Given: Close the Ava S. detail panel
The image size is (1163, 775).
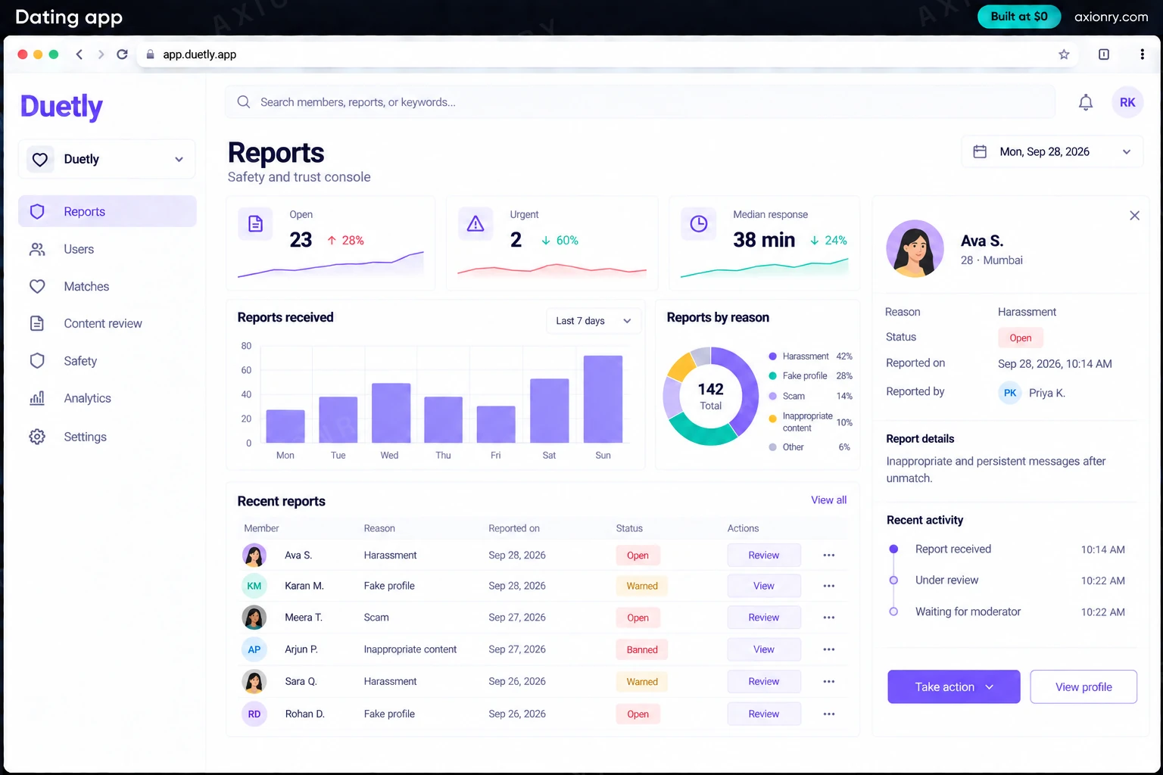Looking at the screenshot, I should (x=1134, y=216).
